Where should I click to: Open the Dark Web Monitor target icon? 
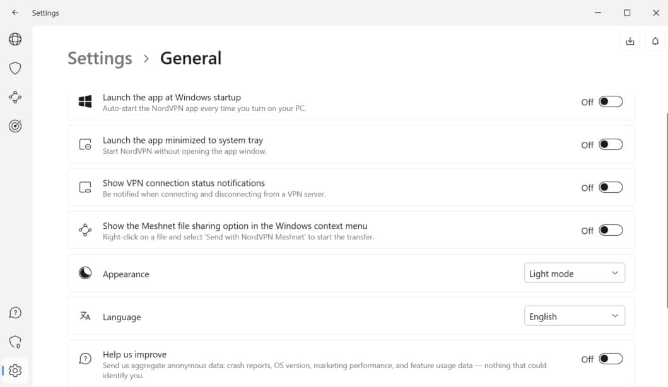[x=15, y=126]
